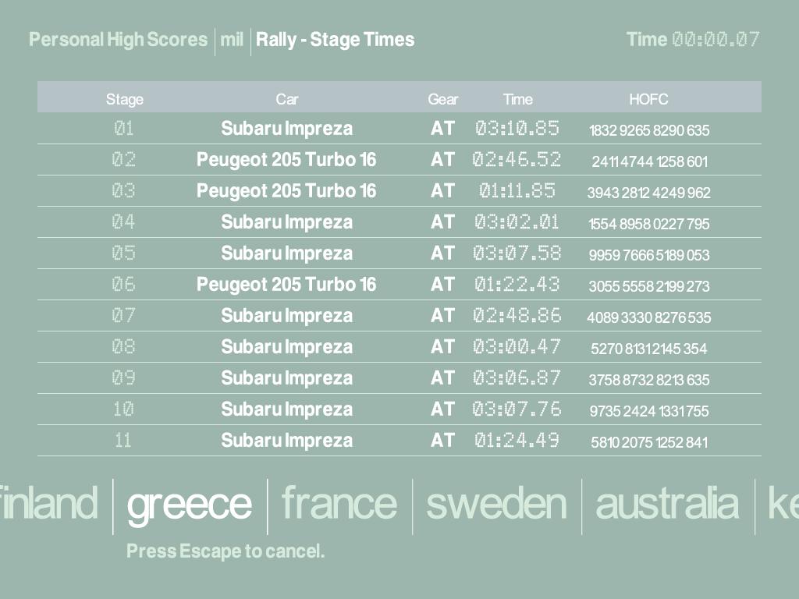Click the Car column header
The height and width of the screenshot is (599, 799).
click(286, 99)
